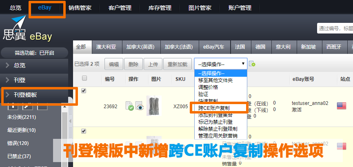This screenshot has width=353, height=167.
Task: Click the US flag for testuser_anna02 row
Action: (x=341, y=106)
